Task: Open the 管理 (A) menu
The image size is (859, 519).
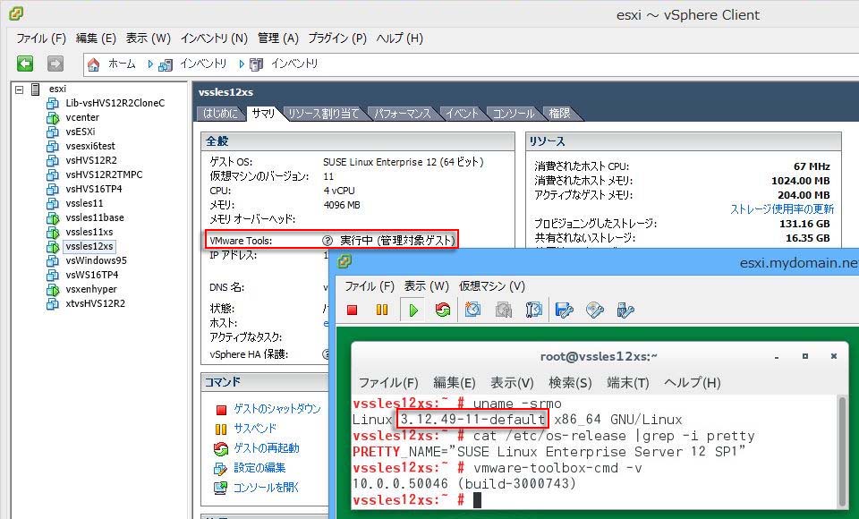Action: (x=277, y=38)
